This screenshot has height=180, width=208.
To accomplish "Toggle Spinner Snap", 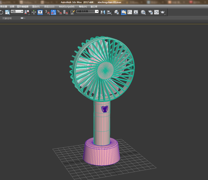I will (x=66, y=12).
